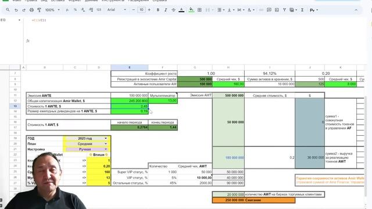The height and width of the screenshot is (209, 372).
Task: Open the borders tool
Action: pyautogui.click(x=199, y=10)
